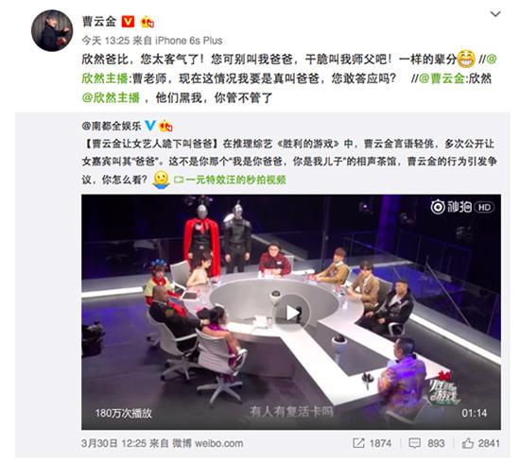Play the video with center play button
The width and height of the screenshot is (520, 462).
pos(291,312)
